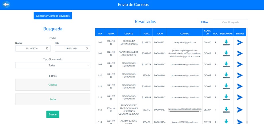
Task: Click the Buscar button
Action: click(x=53, y=114)
